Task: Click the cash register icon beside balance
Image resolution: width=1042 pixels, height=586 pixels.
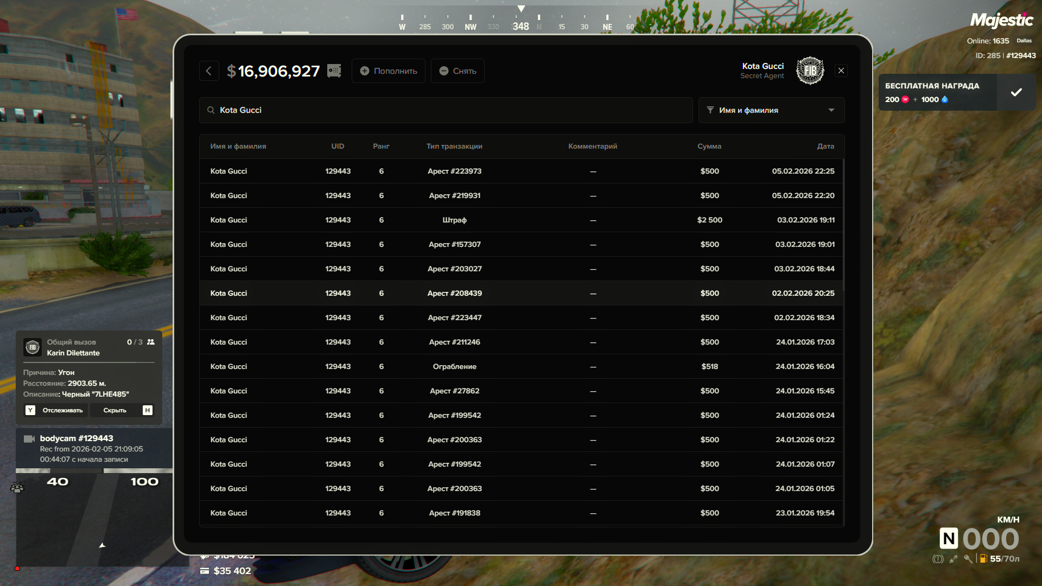Action: coord(334,71)
